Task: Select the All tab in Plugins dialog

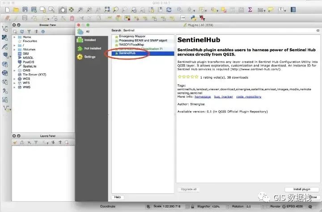Action: pyautogui.click(x=91, y=32)
